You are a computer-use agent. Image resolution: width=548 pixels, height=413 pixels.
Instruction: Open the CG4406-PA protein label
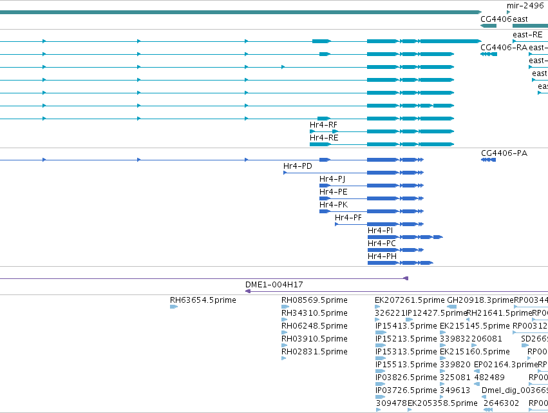[x=504, y=153]
